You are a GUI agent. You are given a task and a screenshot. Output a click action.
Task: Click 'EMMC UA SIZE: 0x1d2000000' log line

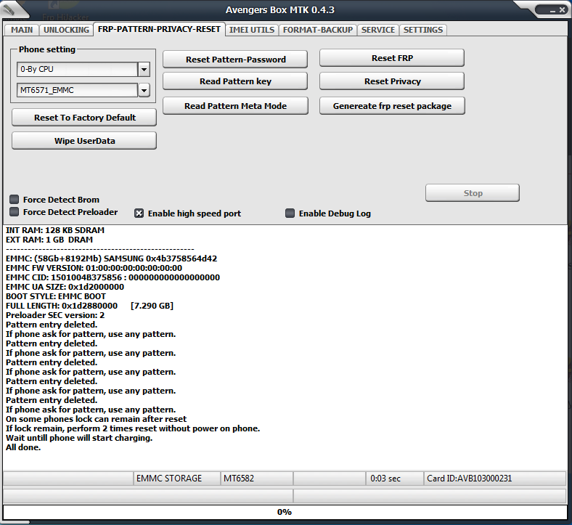[x=65, y=287]
